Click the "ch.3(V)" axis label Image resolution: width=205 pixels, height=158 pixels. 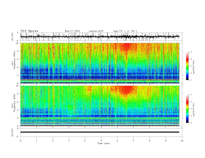point(12,132)
